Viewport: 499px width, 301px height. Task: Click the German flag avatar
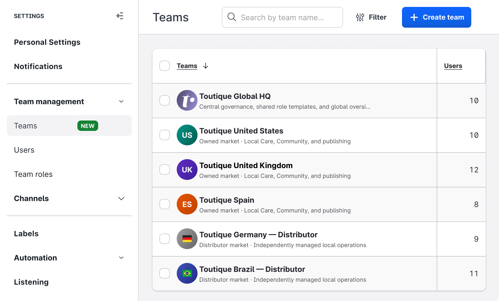point(187,239)
